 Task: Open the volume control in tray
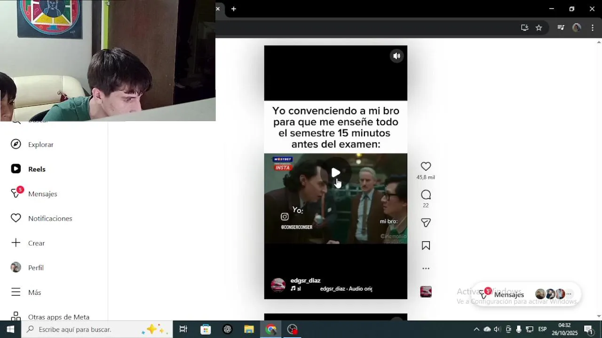tap(498, 330)
